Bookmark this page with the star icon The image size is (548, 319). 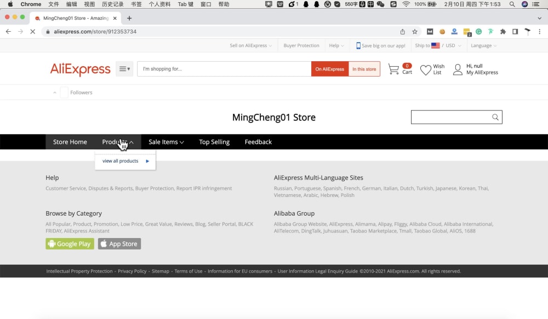tap(414, 31)
